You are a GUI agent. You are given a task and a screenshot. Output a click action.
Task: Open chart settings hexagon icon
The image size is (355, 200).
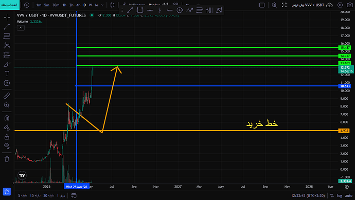pos(340,5)
